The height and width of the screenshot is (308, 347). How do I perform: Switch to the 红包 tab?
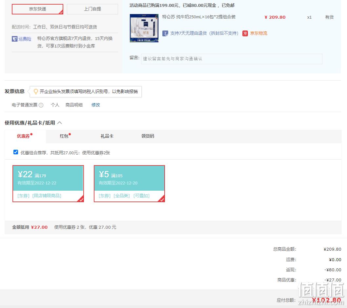pyautogui.click(x=64, y=136)
